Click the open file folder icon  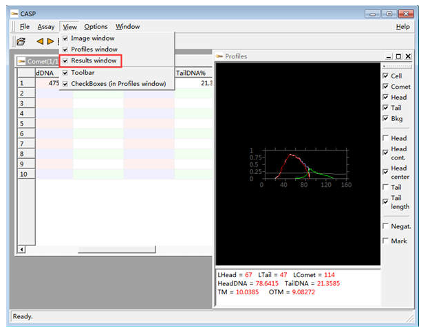[21, 42]
